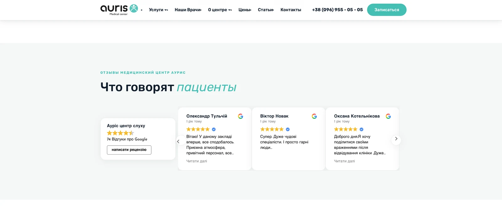Image resolution: width=502 pixels, height=209 pixels.
Task: Click Google icon on Віктор Новак review
Action: point(314,116)
